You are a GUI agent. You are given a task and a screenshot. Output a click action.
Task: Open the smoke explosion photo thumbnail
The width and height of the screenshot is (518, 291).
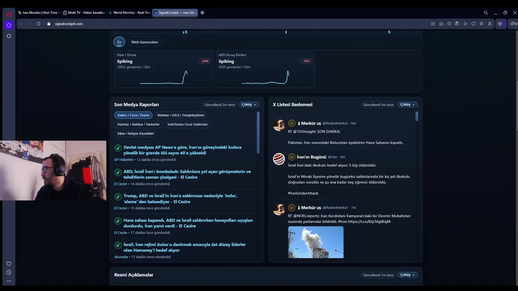click(316, 242)
